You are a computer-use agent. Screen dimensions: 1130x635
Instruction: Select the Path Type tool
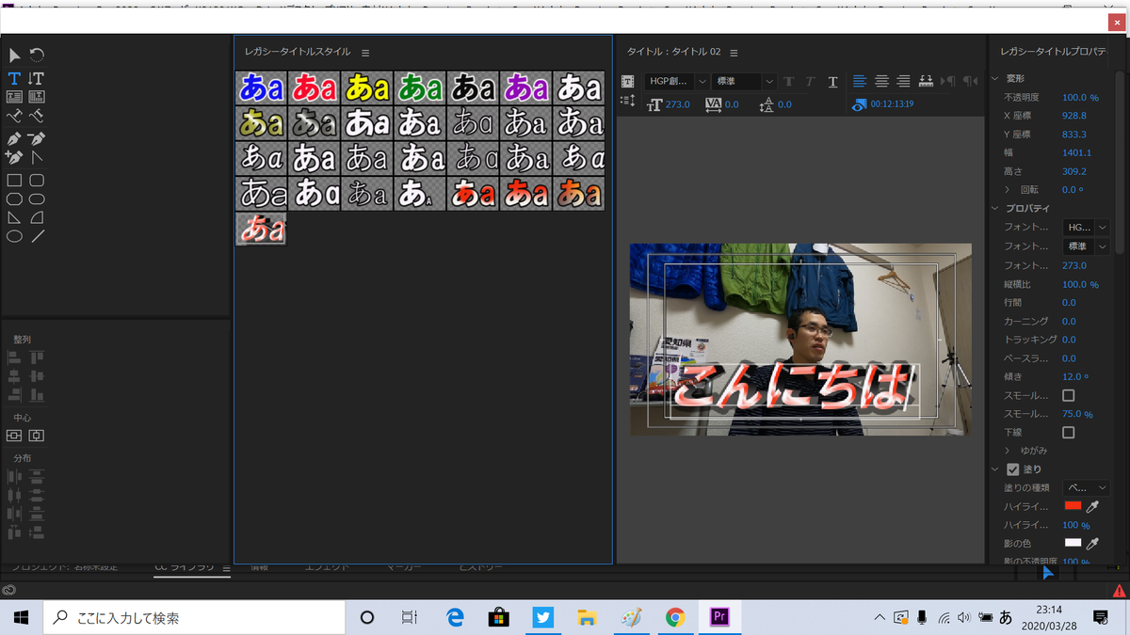(14, 117)
